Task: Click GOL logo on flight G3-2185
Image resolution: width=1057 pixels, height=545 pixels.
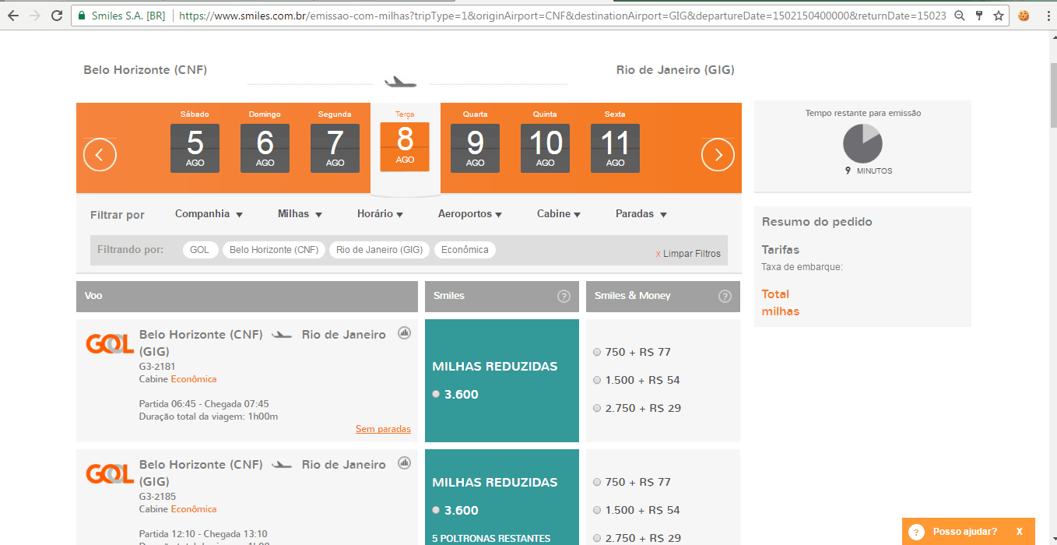Action: [x=110, y=473]
